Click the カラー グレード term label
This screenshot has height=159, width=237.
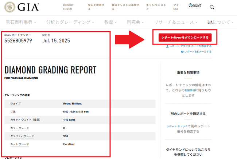pos(19,128)
